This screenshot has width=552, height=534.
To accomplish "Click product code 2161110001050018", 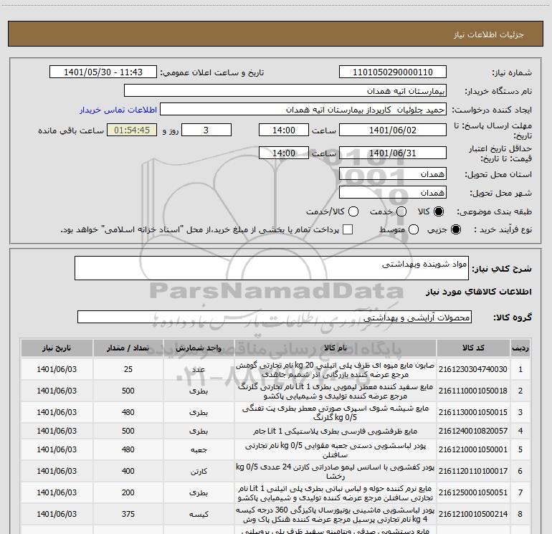I will [473, 391].
